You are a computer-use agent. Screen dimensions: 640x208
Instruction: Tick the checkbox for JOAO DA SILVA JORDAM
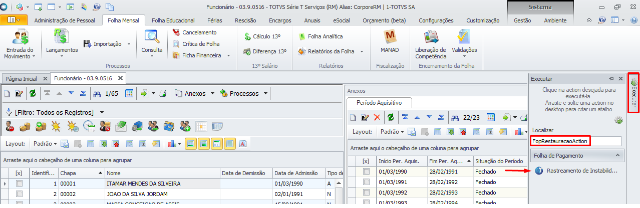pos(20,194)
